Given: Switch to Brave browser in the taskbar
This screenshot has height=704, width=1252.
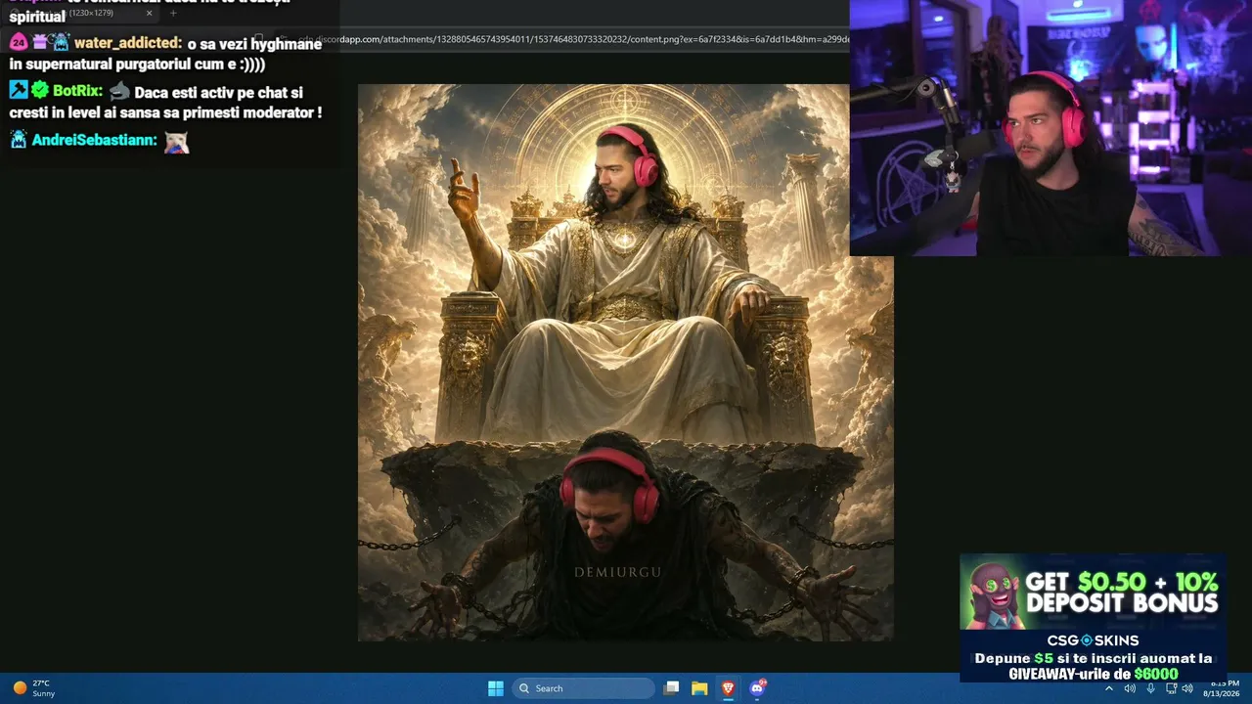Looking at the screenshot, I should (x=728, y=688).
